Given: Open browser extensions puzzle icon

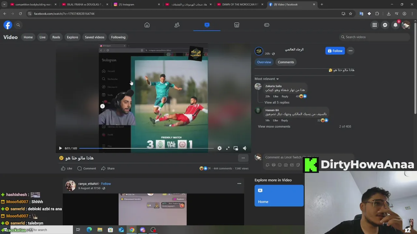Looking at the screenshot, I should coord(377,14).
